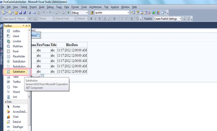Image resolution: width=217 pixels, height=131 pixels.
Task: Open the New Auto ID target rule dropdown
Action: click(x=26, y=19)
